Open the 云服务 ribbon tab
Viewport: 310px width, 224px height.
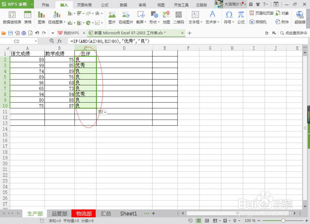[202, 5]
